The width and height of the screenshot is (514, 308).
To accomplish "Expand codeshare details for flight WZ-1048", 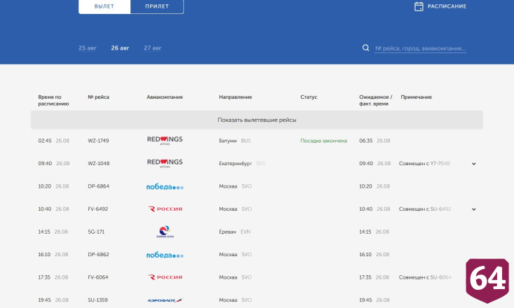I will (474, 164).
